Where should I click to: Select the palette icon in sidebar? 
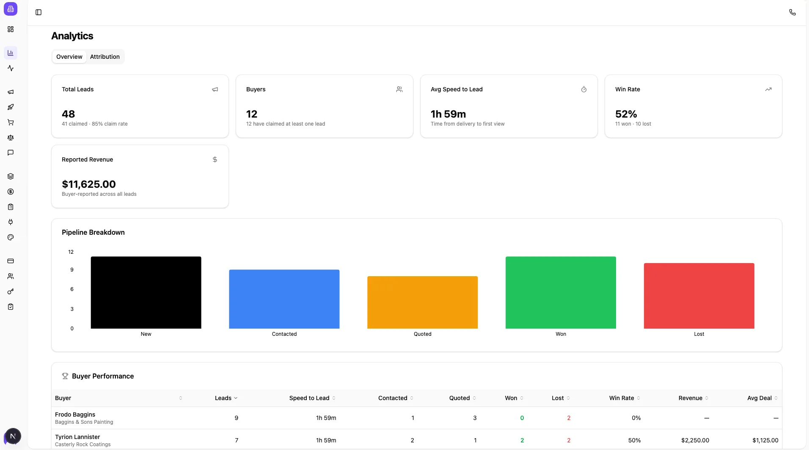pyautogui.click(x=11, y=237)
